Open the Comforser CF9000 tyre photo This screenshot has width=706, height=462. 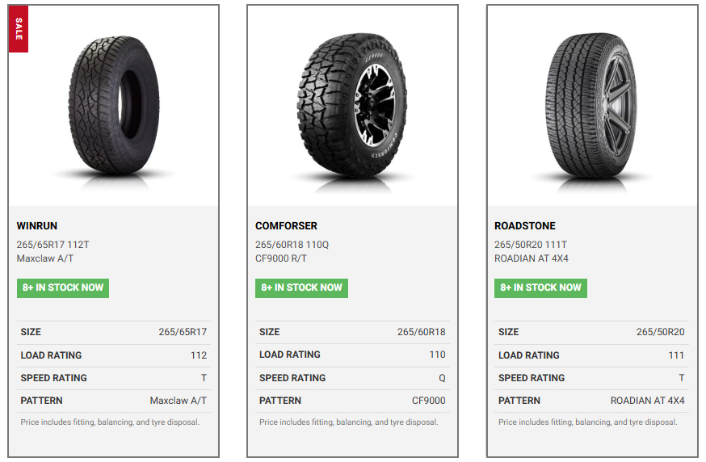[x=352, y=105]
